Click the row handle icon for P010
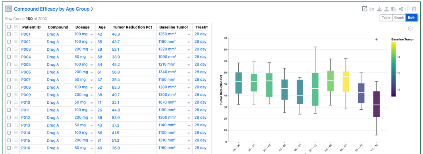The image size is (423, 154). (16, 103)
